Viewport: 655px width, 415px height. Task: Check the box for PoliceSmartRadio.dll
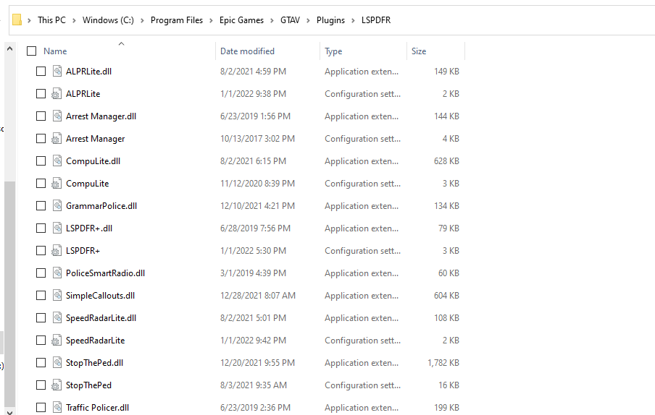[41, 273]
